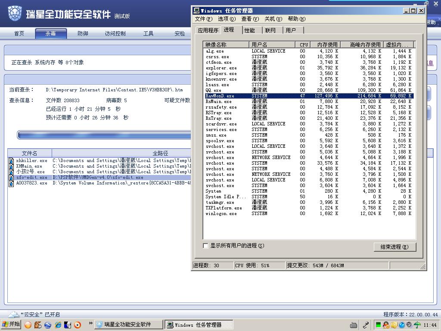
Task: Open the 关机(U) menu
Action: point(273,19)
